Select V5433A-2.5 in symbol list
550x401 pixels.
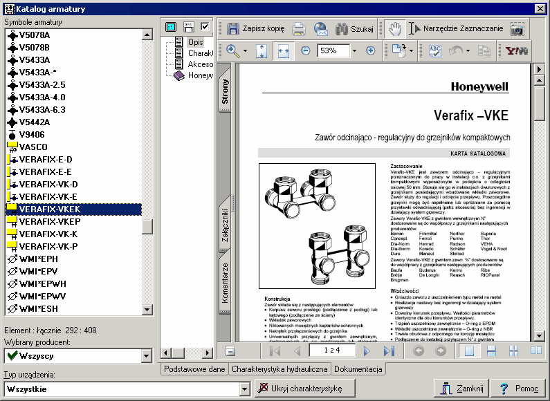point(42,85)
